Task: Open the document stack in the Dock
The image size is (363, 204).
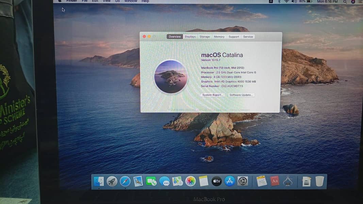Action: [306, 181]
